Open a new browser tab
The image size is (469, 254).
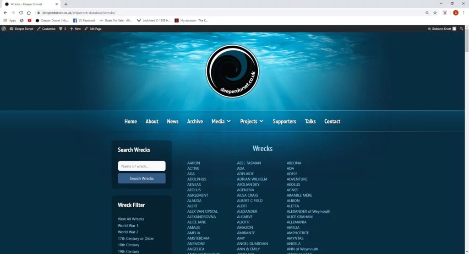pos(66,4)
